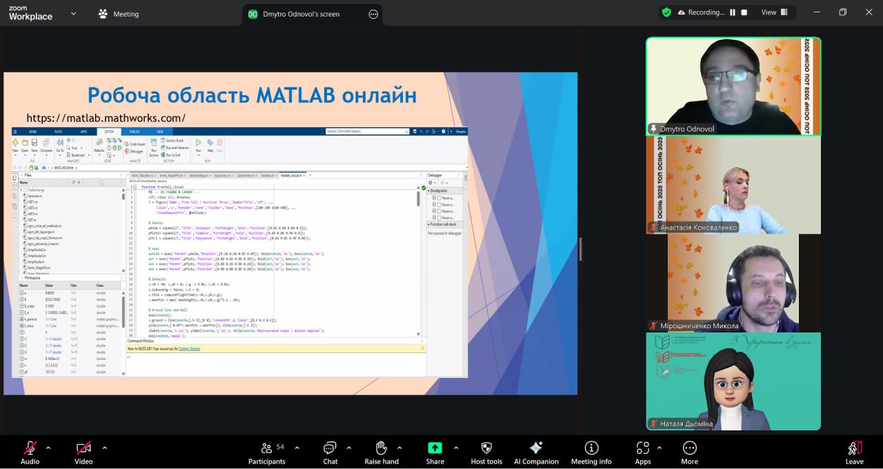Pause the cloud recording
Image resolution: width=883 pixels, height=469 pixels.
click(733, 12)
